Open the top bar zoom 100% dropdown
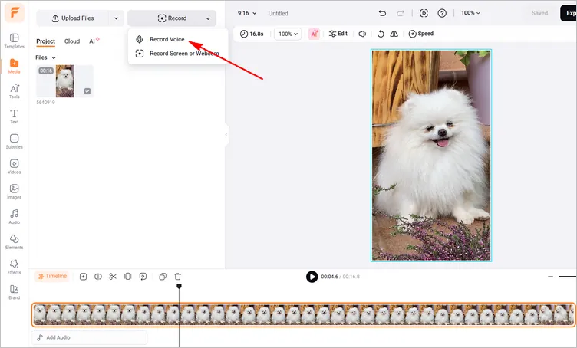The height and width of the screenshot is (348, 577). tap(470, 13)
